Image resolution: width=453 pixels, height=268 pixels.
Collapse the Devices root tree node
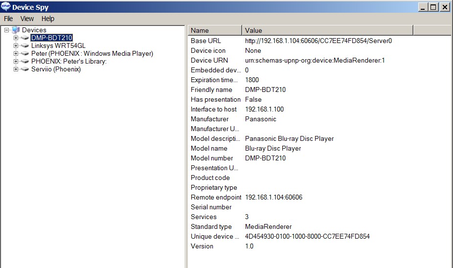click(x=6, y=30)
